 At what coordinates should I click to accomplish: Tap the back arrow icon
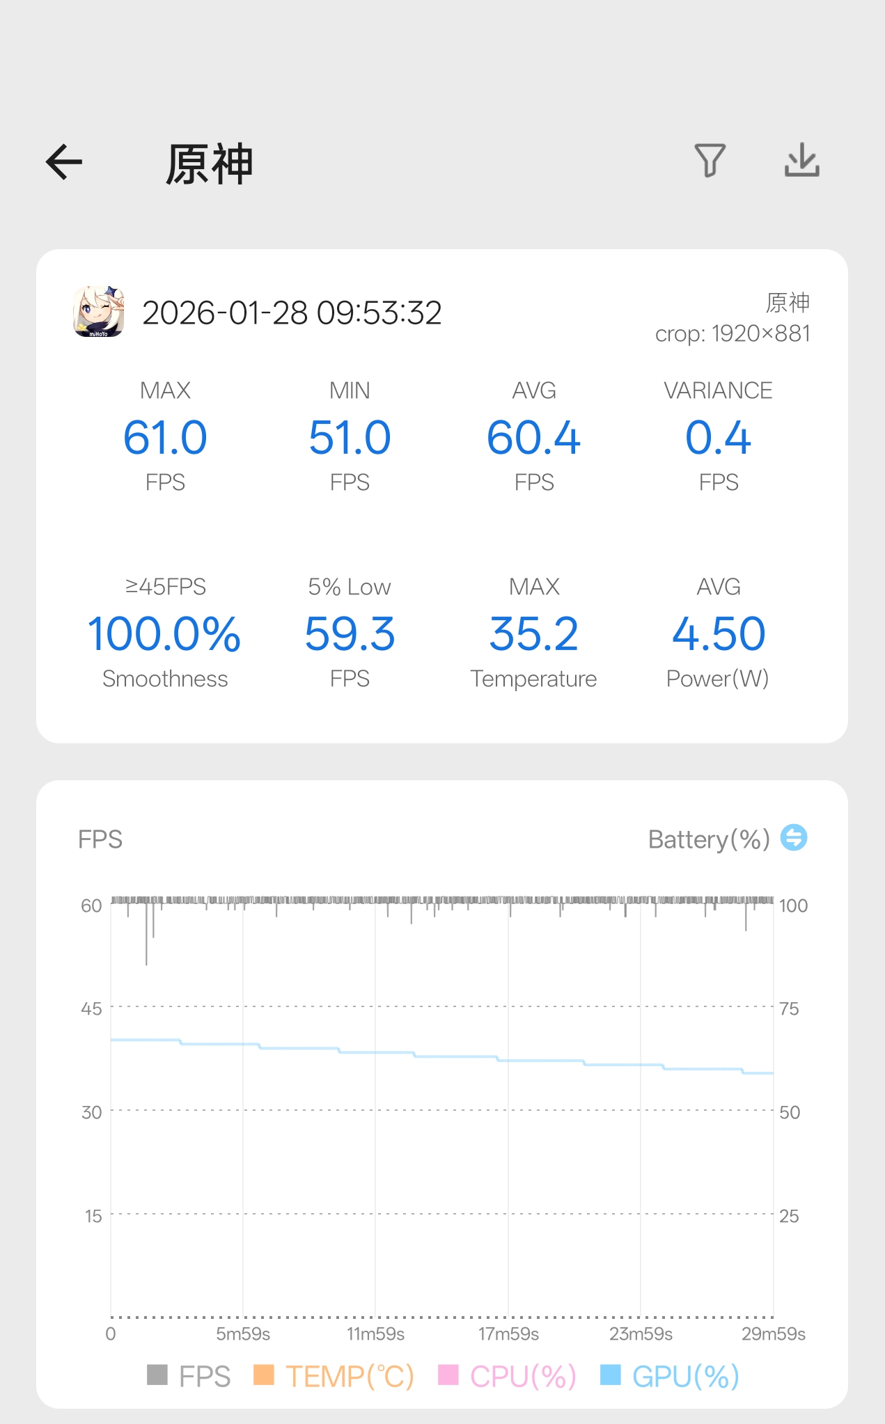pyautogui.click(x=64, y=162)
